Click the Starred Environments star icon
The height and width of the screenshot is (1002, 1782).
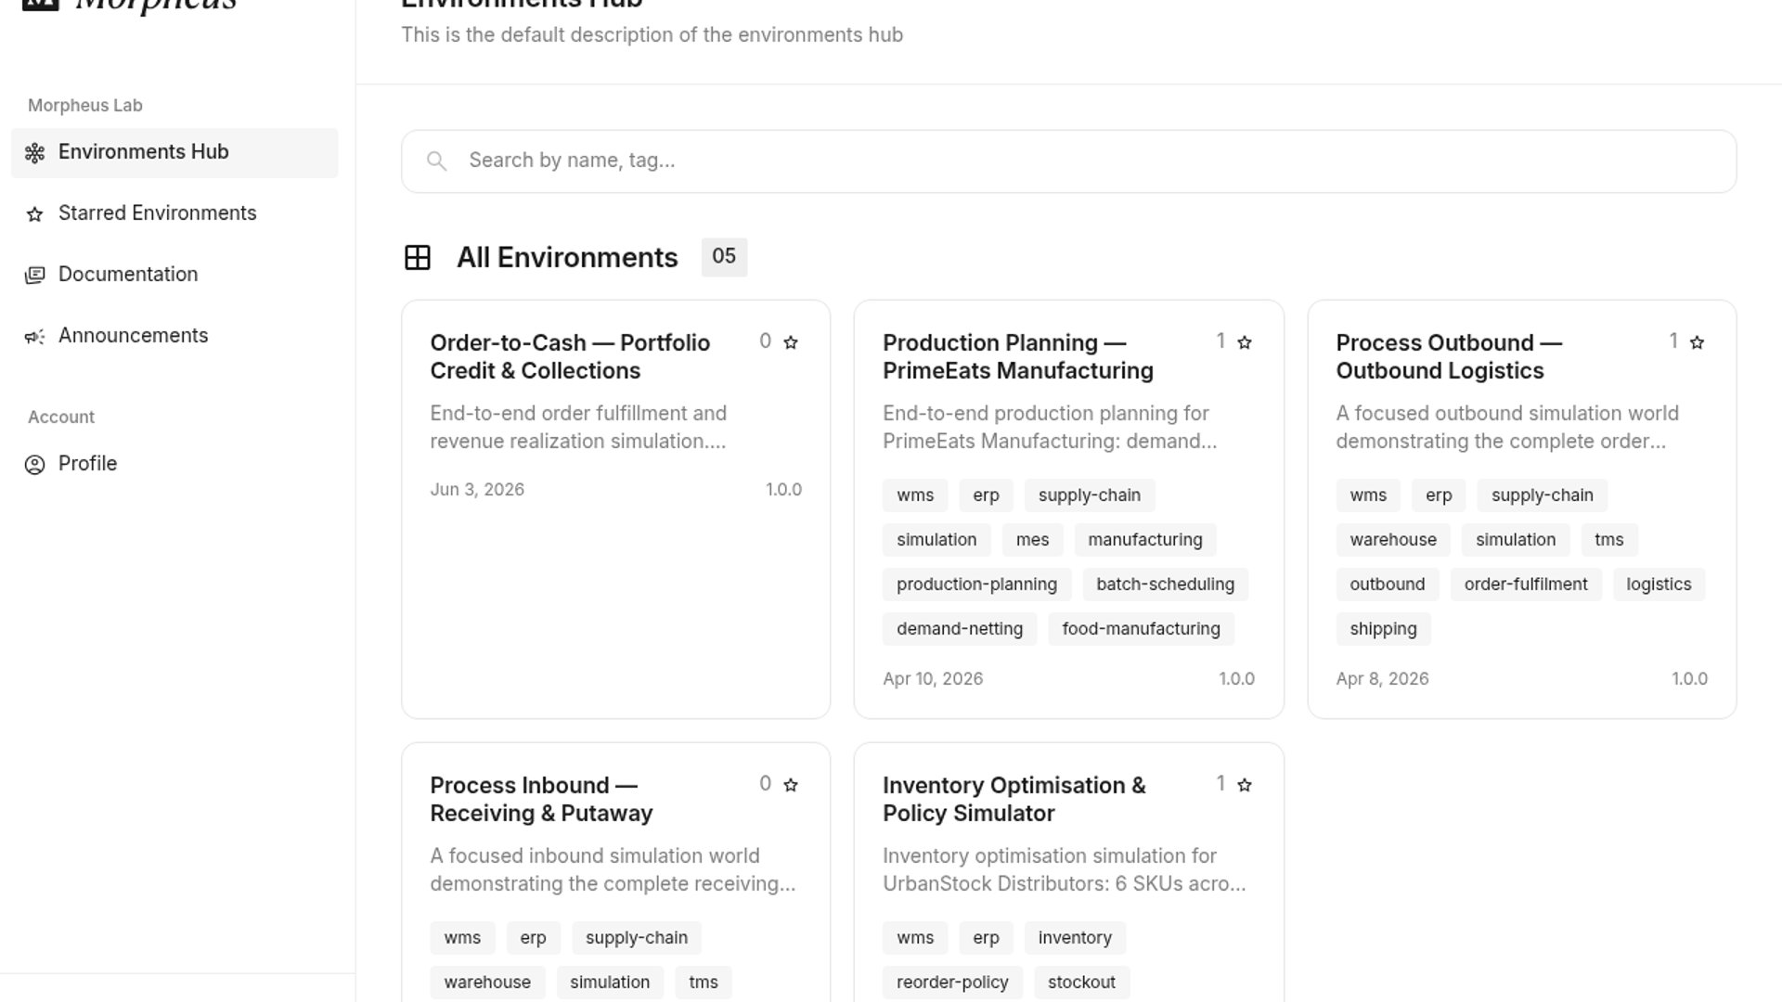click(x=34, y=214)
